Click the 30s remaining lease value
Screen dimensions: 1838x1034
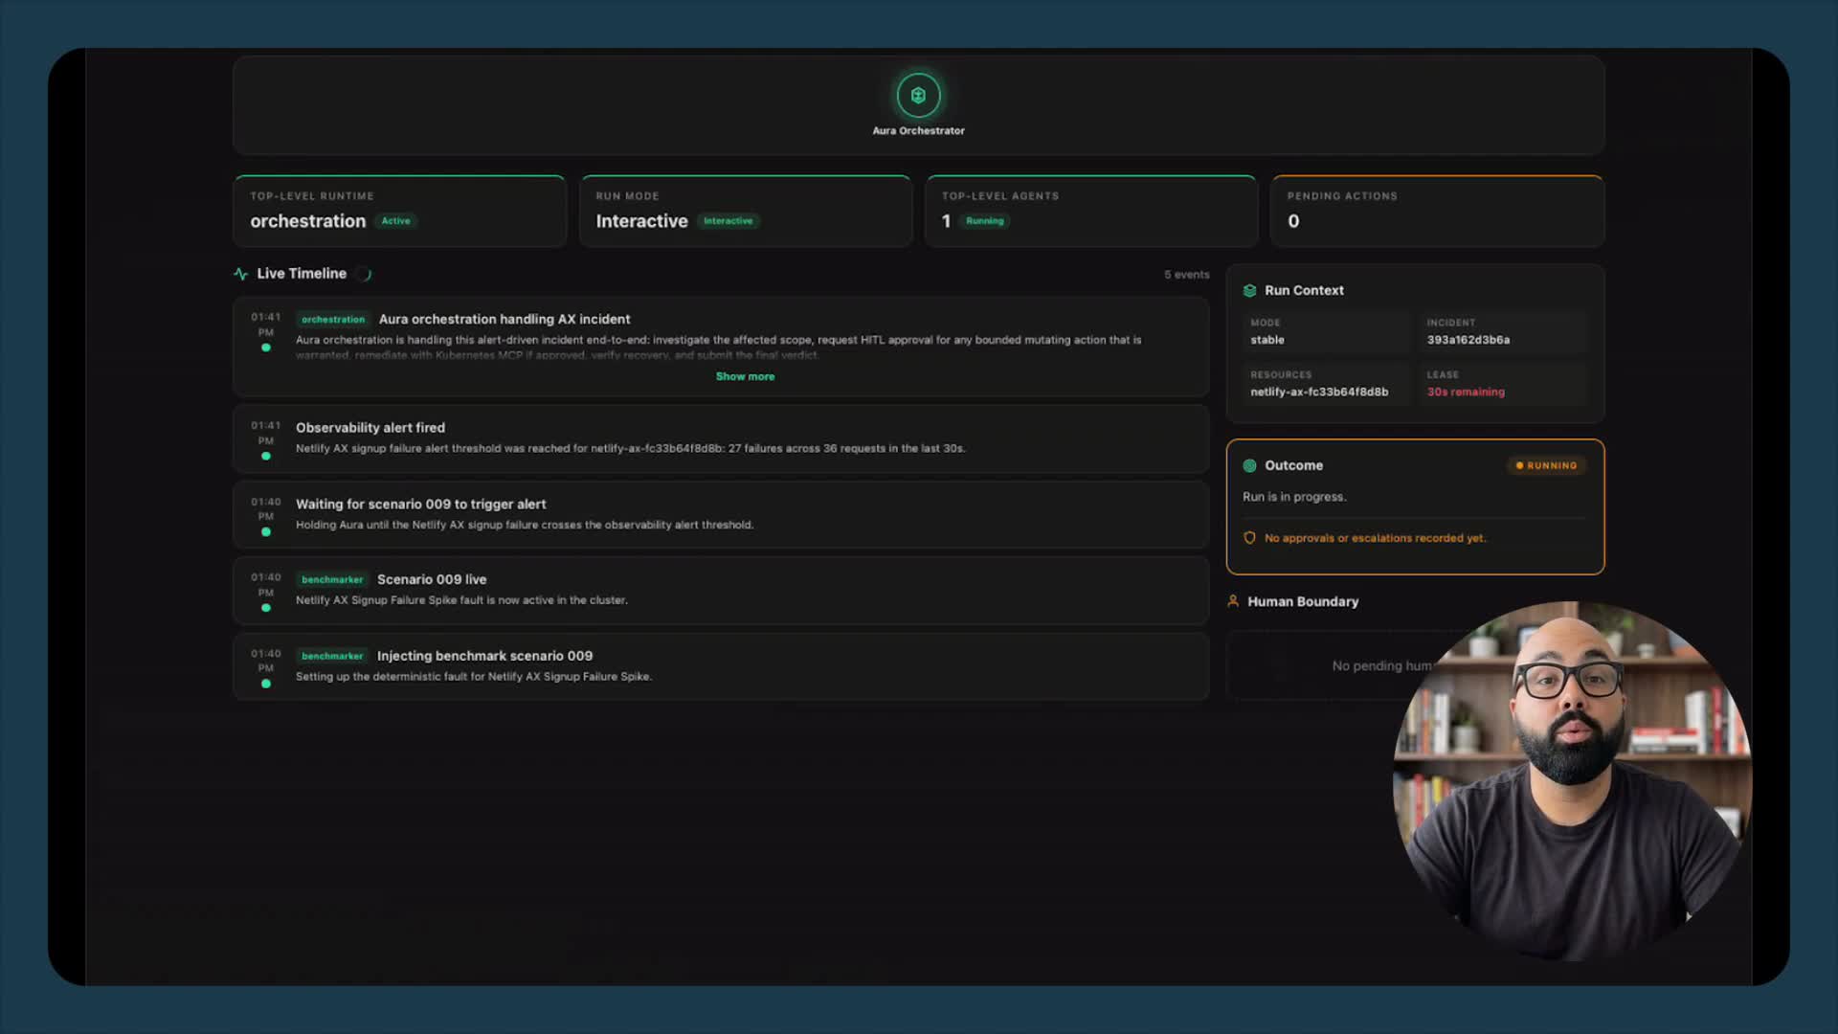click(x=1465, y=393)
